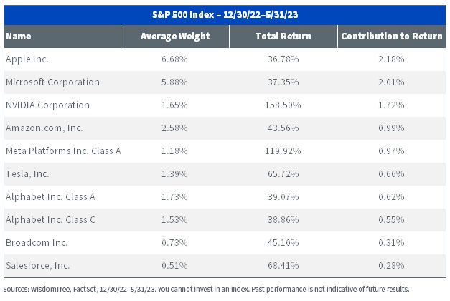Click NVIDIA's 158.50% total return value

283,105
